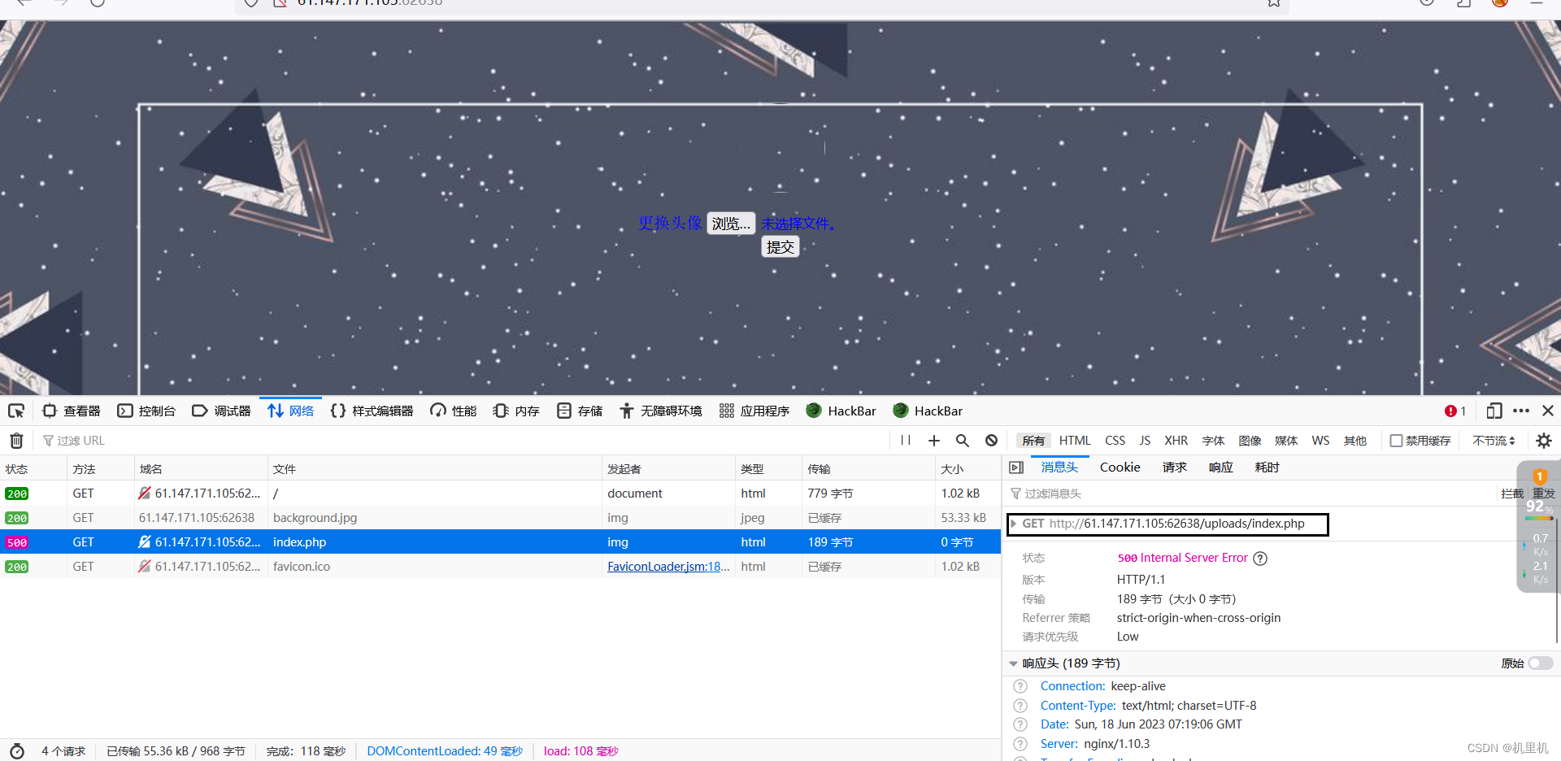The image size is (1561, 761).
Task: Click the submit button on the page
Action: pyautogui.click(x=780, y=247)
